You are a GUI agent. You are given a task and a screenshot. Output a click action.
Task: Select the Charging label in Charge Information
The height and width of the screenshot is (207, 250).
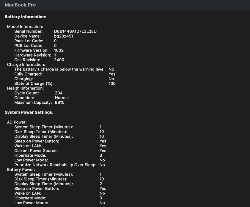(x=23, y=79)
